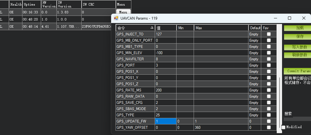
Task: Select GPS_UPDATE_FW value cell showing 1
Action: click(166, 121)
